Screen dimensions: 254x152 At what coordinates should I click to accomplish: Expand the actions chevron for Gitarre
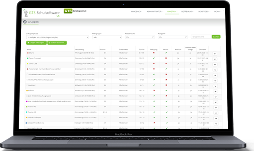click(x=215, y=54)
